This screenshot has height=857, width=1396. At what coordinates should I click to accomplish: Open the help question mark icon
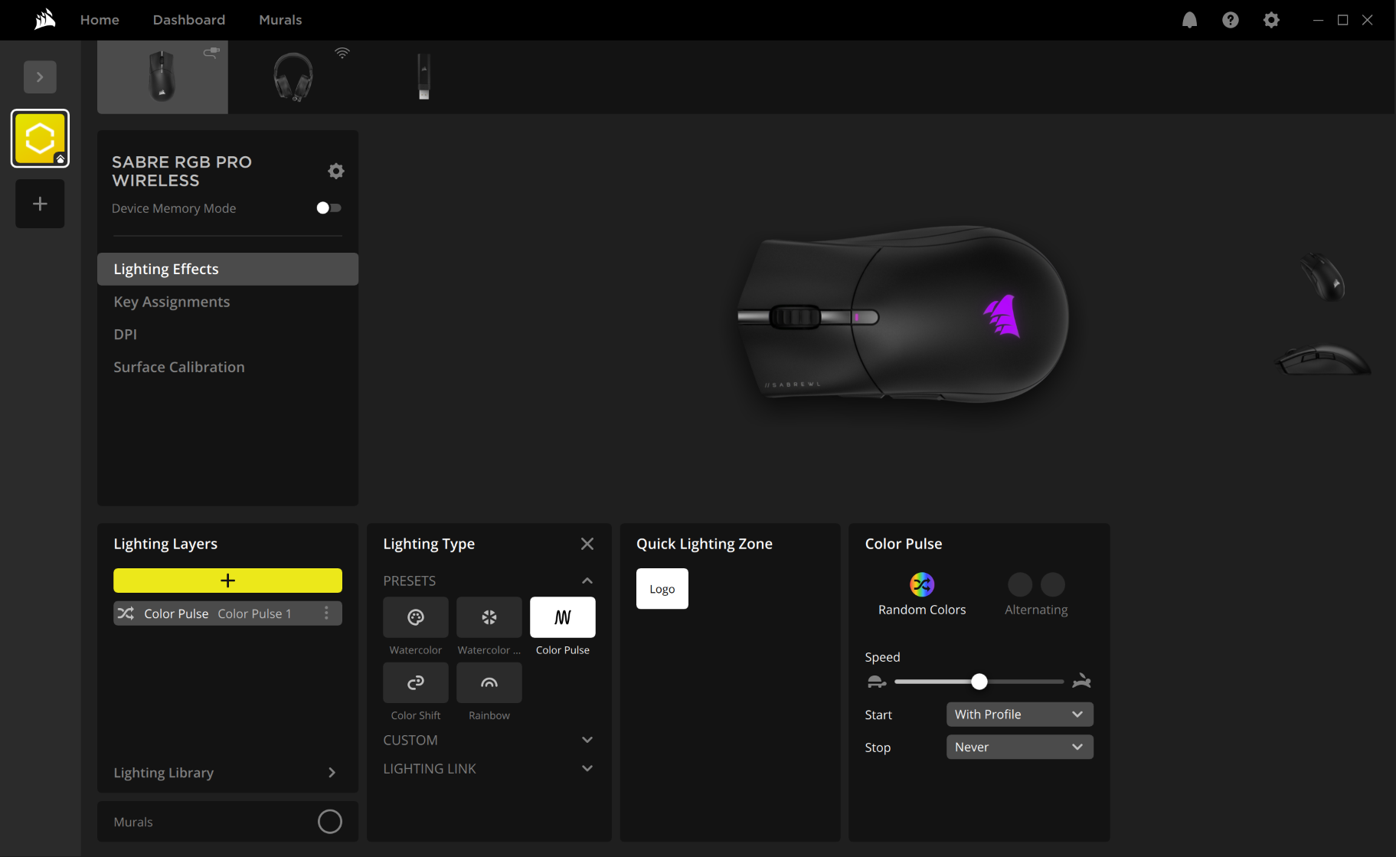point(1230,20)
